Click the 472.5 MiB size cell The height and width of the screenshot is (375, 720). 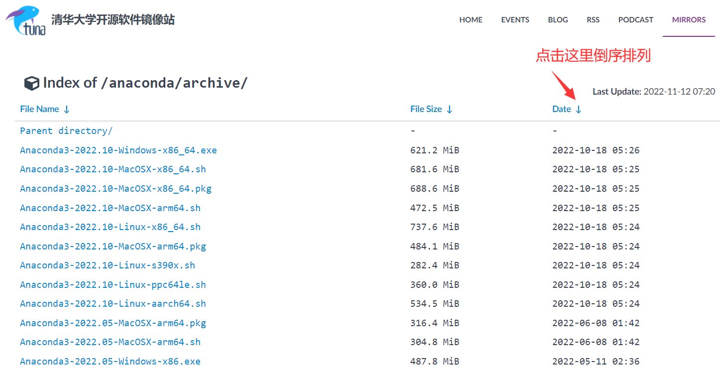pyautogui.click(x=435, y=208)
